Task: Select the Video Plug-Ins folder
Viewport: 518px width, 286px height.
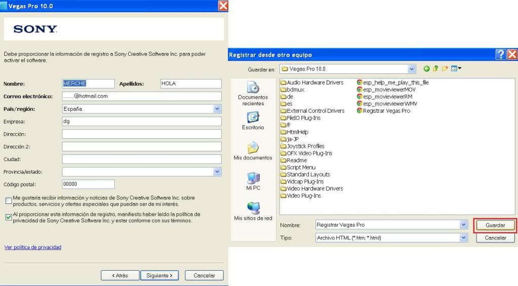Action: [301, 196]
